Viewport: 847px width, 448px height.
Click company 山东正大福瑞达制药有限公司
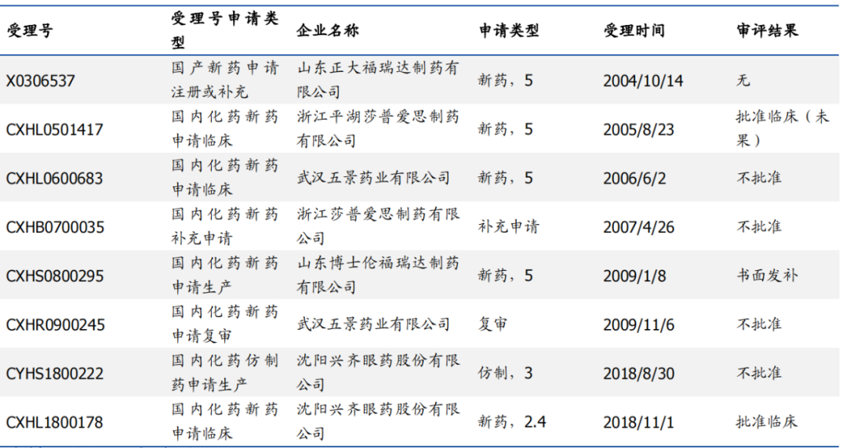[378, 80]
